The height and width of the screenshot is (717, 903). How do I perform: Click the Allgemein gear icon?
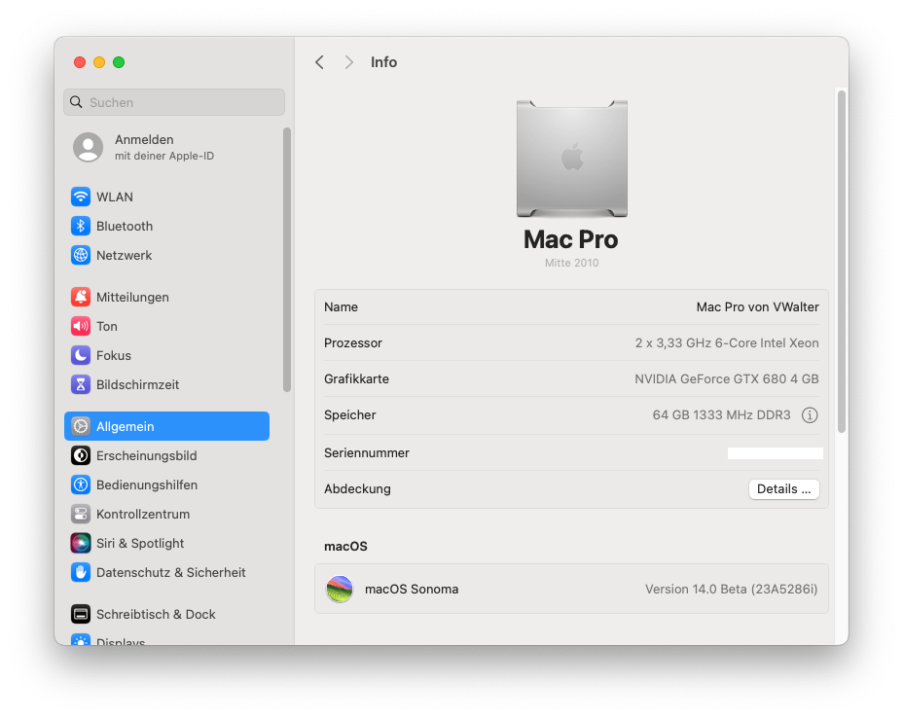click(x=81, y=426)
